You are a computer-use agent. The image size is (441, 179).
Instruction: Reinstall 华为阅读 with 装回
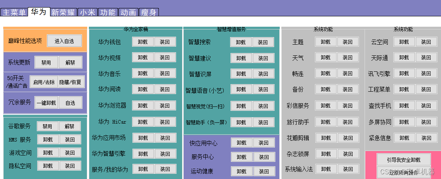pyautogui.click(x=165, y=89)
